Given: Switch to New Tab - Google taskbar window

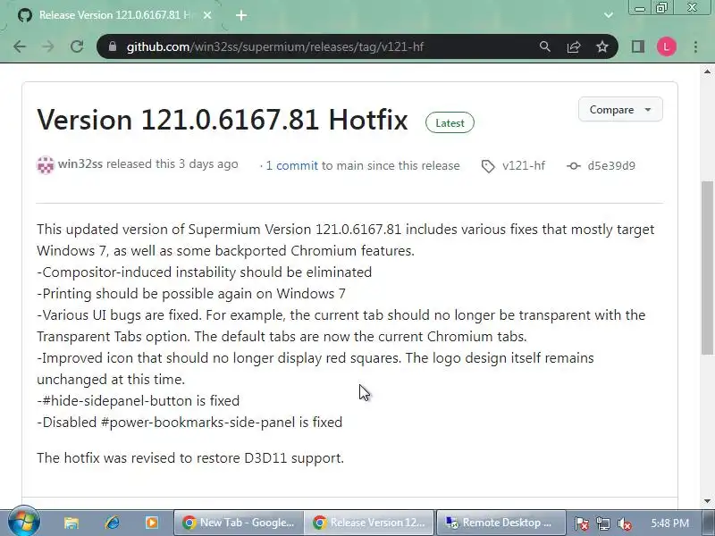Looking at the screenshot, I should [239, 523].
